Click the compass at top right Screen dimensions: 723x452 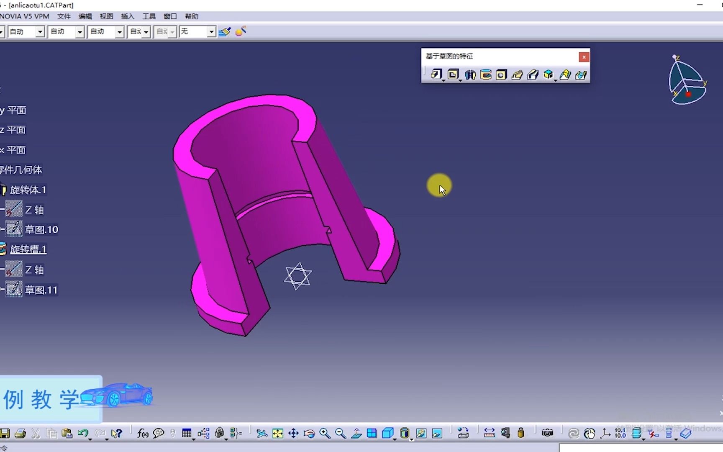click(688, 80)
